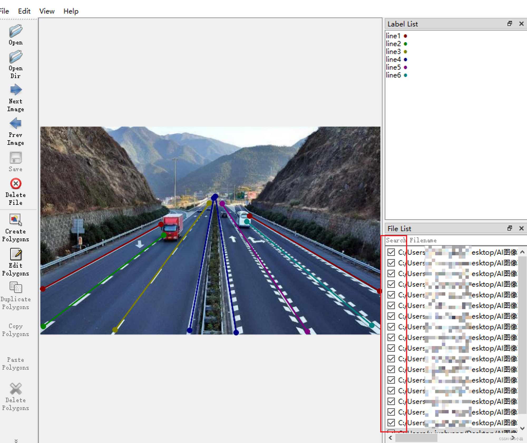The image size is (527, 443).
Task: Toggle the second file's checkbox in File List
Action: pos(391,263)
